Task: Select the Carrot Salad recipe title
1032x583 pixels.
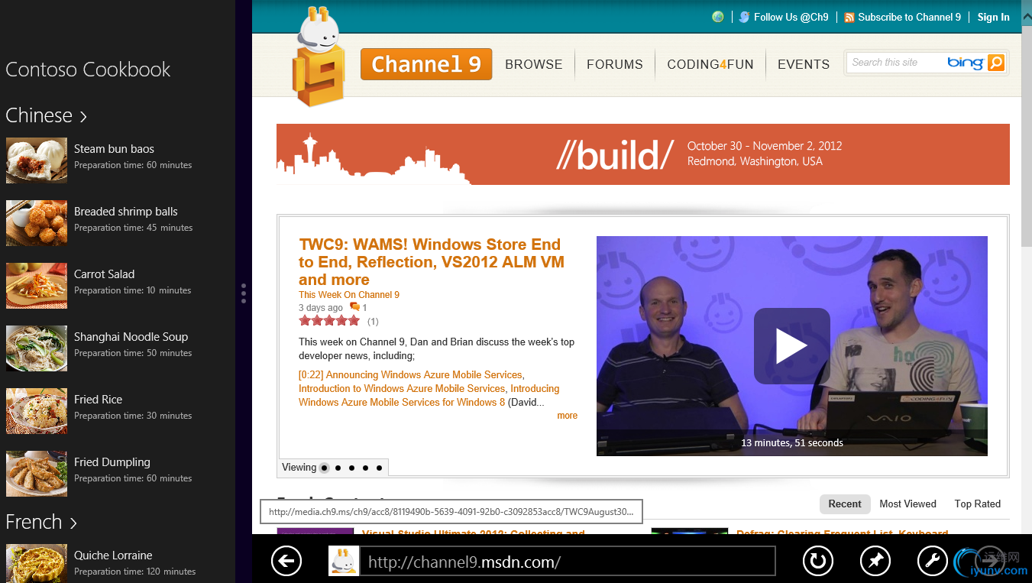Action: [104, 274]
